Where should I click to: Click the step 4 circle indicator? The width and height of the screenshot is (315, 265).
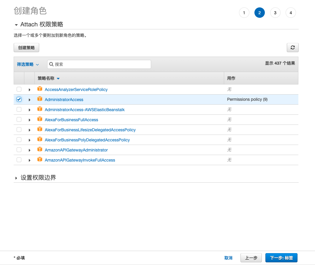click(x=291, y=13)
